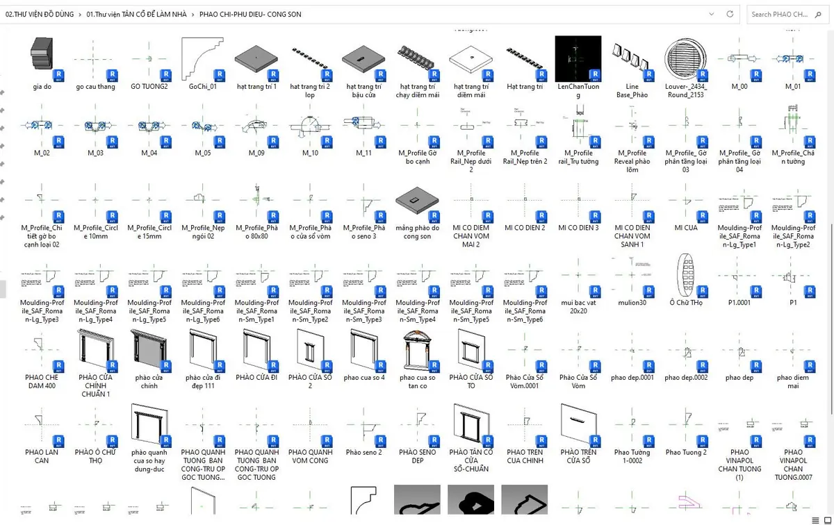Select the 'Phào seno 2' file name
Screen dimensions: 834x525
click(x=363, y=452)
